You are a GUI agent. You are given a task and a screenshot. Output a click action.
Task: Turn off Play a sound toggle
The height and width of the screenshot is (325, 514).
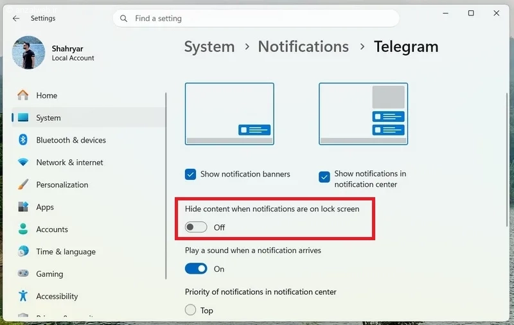click(196, 268)
